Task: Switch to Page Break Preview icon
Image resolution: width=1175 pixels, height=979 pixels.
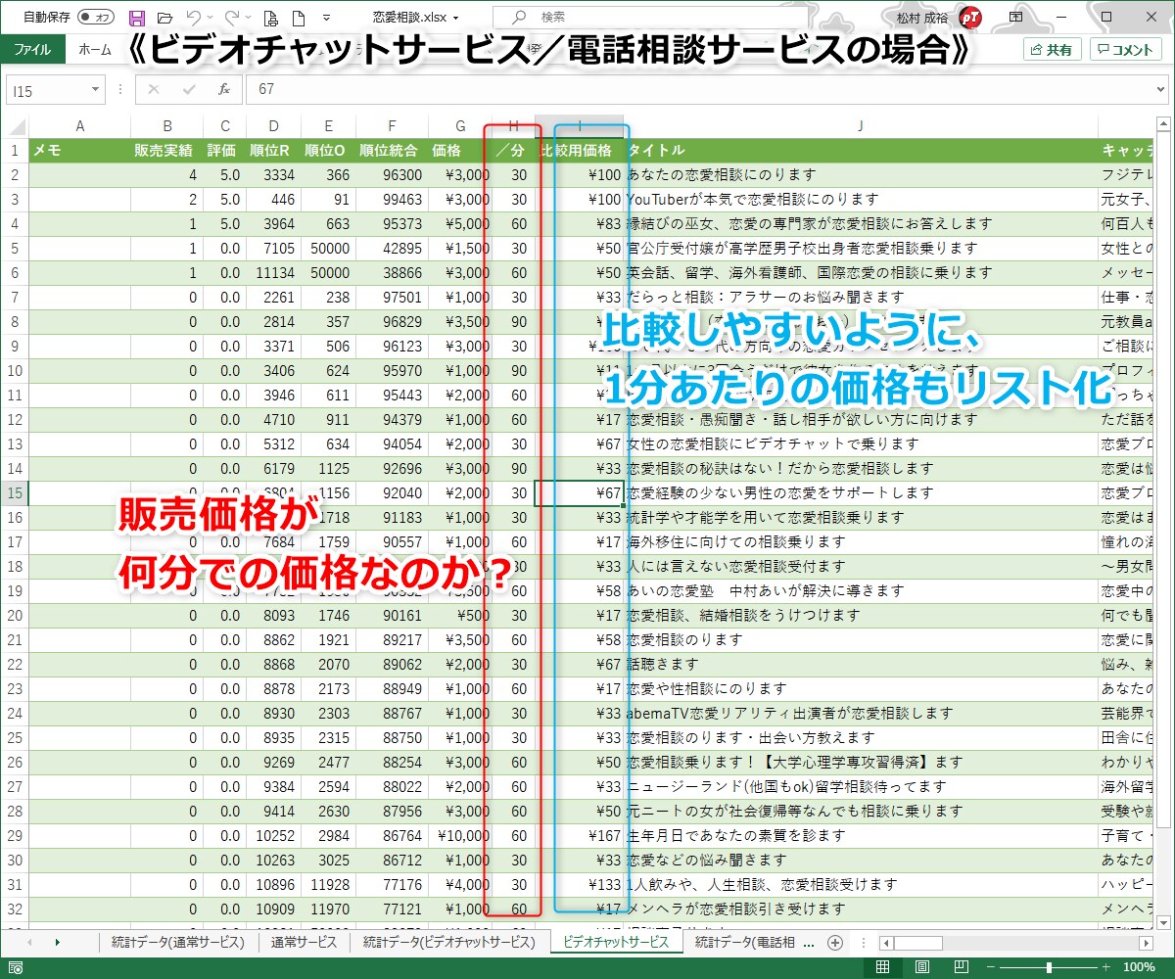Action: click(960, 967)
